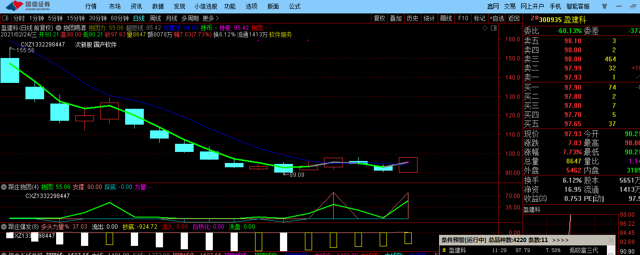The height and width of the screenshot is (255, 640).
Task: Click the 统计 button
Action: point(429,18)
